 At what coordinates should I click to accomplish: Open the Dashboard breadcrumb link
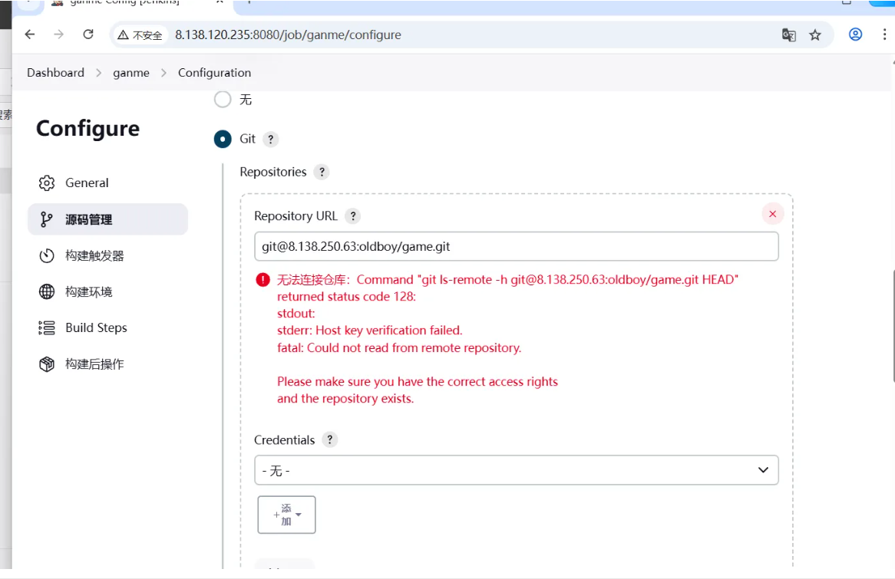tap(55, 73)
